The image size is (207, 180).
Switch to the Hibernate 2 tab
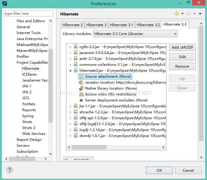pos(73,25)
